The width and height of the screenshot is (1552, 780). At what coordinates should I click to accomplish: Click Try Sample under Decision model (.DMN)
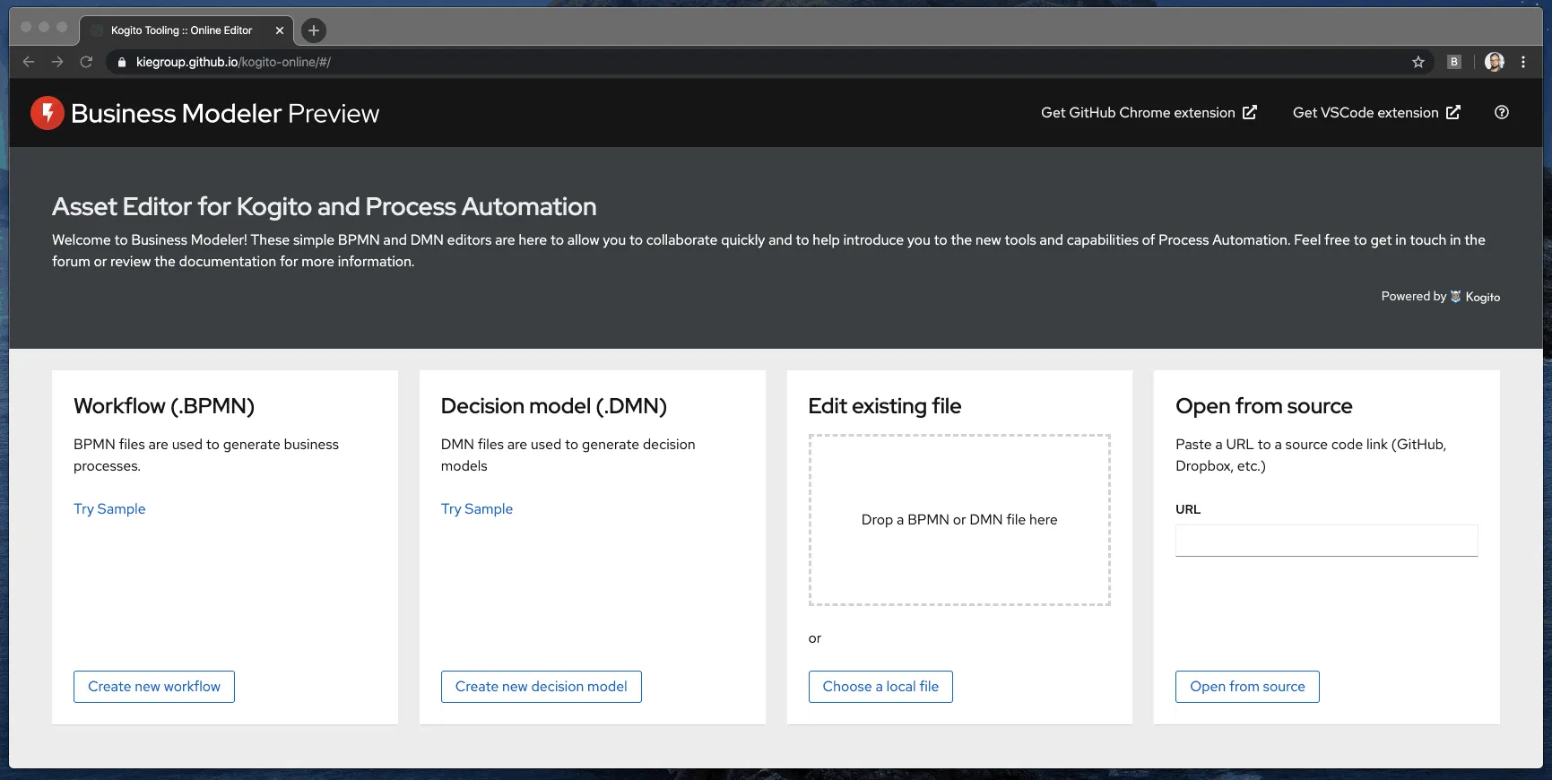tap(477, 508)
